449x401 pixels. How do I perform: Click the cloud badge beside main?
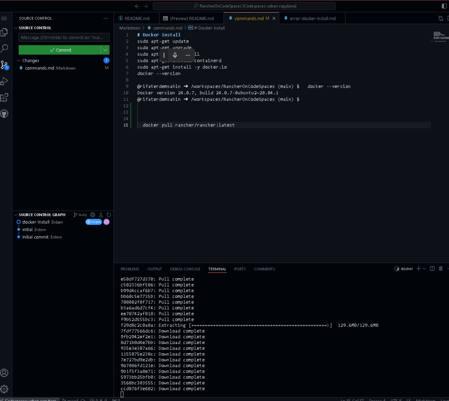tap(107, 222)
